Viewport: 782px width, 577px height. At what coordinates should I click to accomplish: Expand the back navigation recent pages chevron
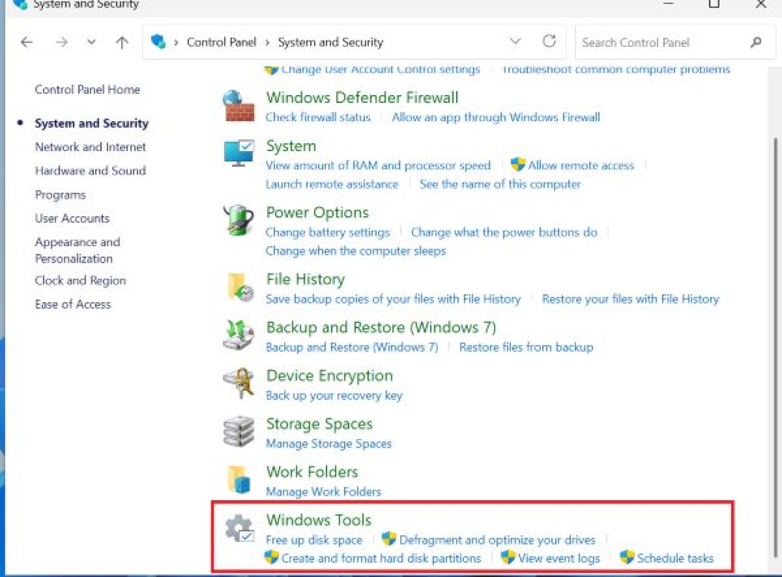(x=91, y=42)
